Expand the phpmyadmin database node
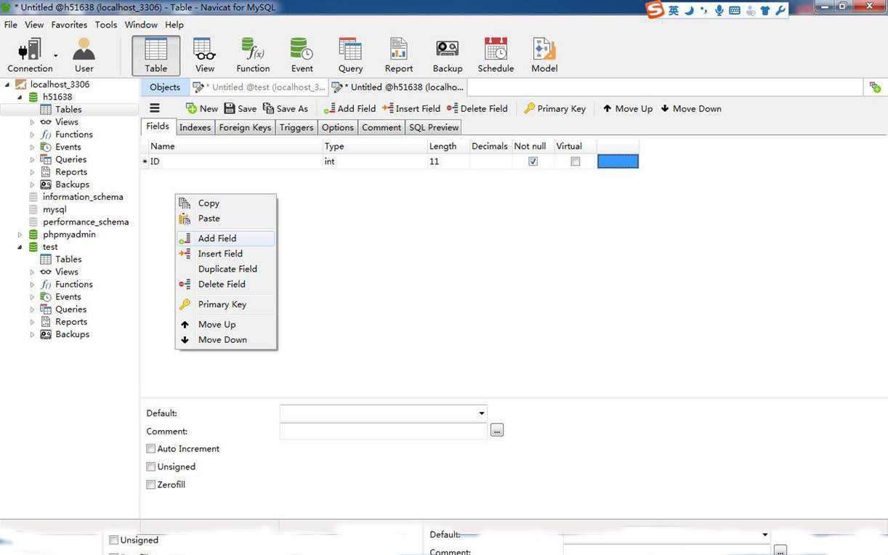The height and width of the screenshot is (555, 888). 20,235
